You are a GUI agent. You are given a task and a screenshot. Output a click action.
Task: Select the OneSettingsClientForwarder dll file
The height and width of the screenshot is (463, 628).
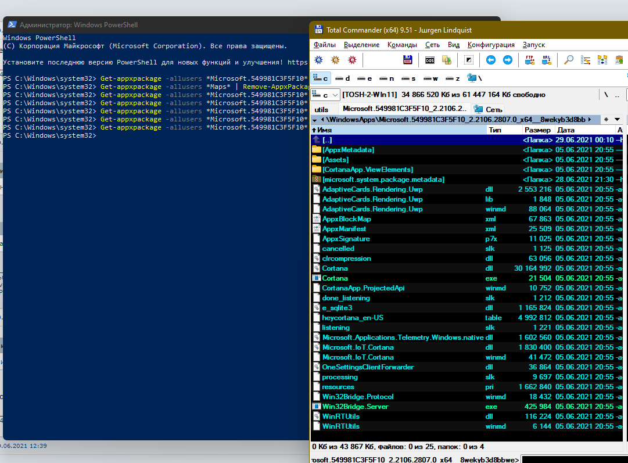467,367
